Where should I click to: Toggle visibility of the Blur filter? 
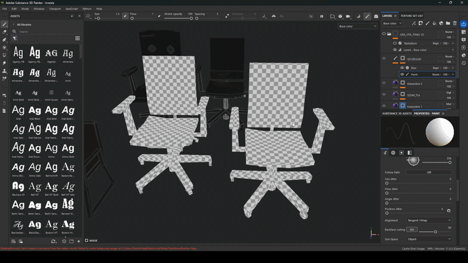point(402,68)
